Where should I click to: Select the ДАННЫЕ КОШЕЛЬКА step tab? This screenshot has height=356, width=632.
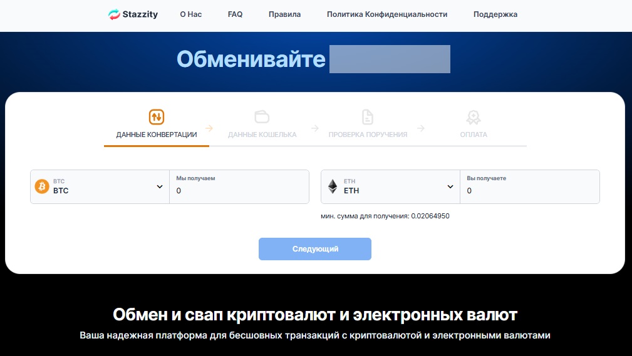(x=262, y=135)
